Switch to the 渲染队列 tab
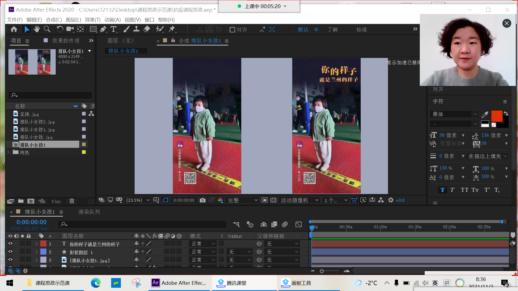The image size is (518, 291). click(x=89, y=212)
